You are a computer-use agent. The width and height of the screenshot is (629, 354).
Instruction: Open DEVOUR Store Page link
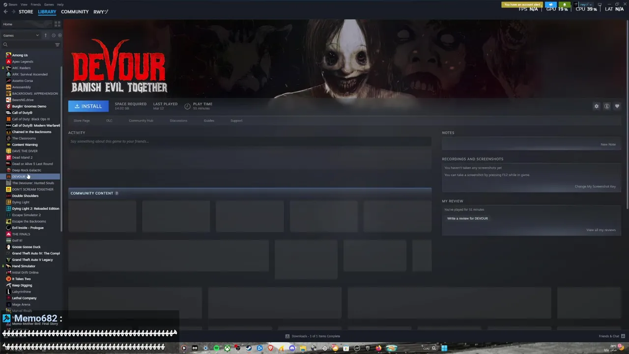click(x=82, y=120)
